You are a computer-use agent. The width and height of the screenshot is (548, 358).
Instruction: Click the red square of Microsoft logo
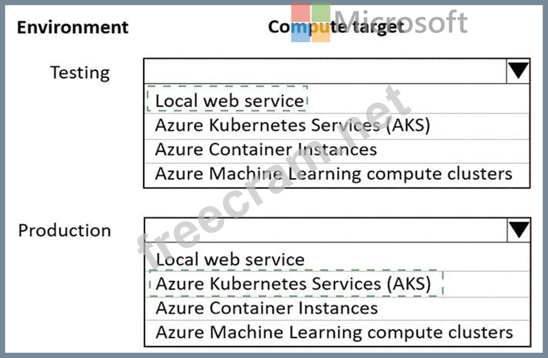(x=301, y=13)
